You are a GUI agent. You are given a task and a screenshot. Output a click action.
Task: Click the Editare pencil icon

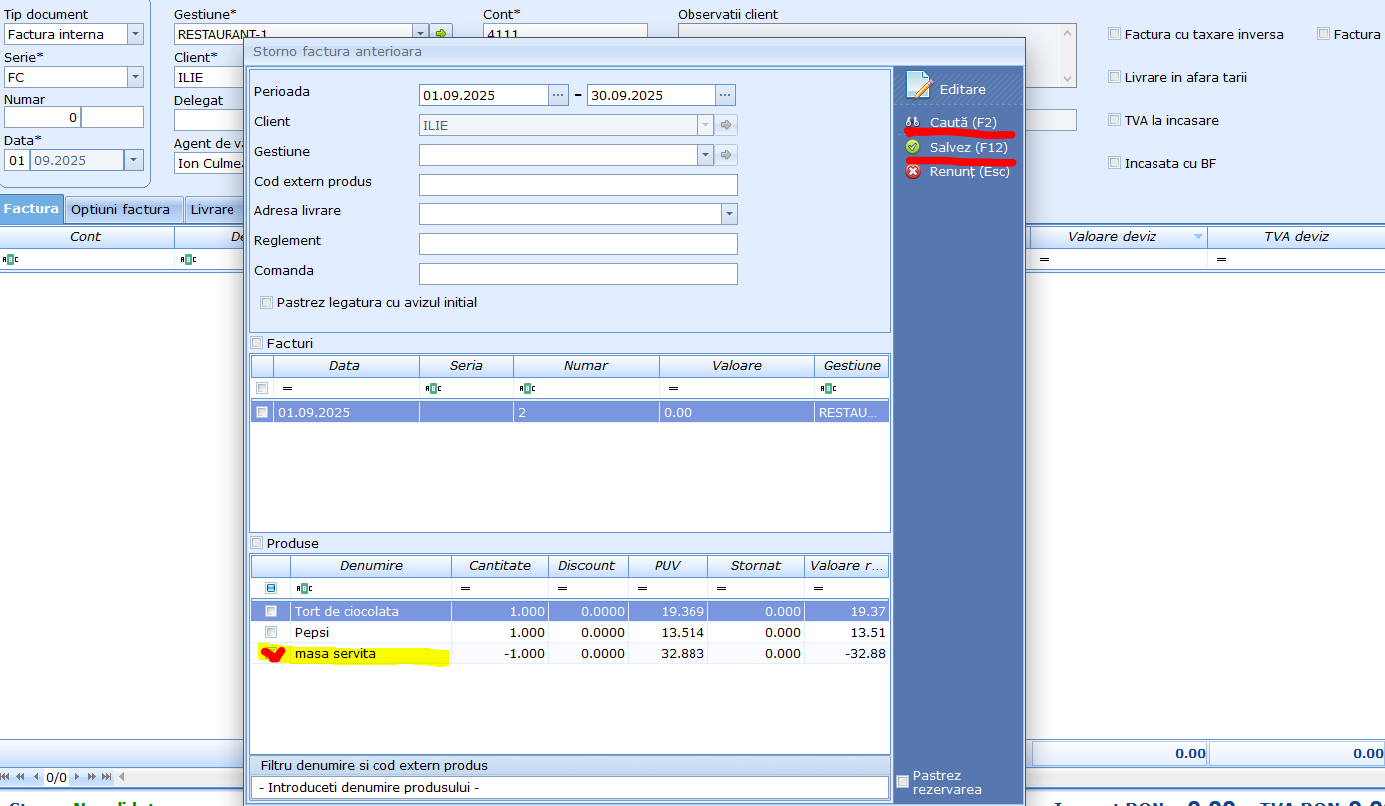918,86
